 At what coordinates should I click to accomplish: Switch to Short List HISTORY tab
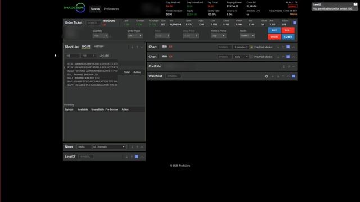click(x=99, y=47)
